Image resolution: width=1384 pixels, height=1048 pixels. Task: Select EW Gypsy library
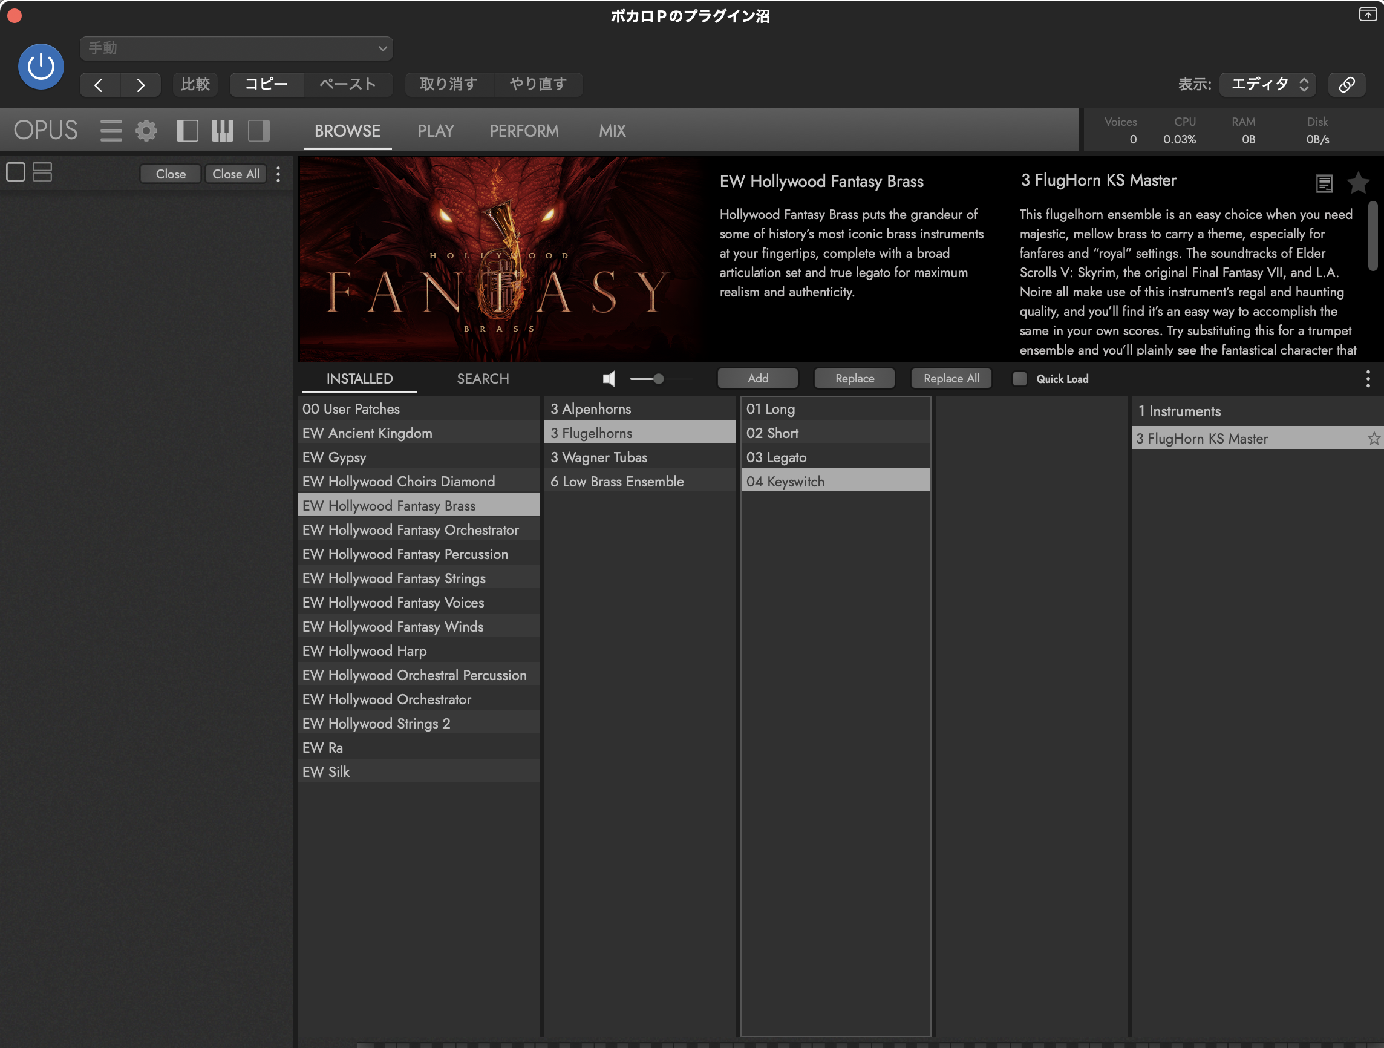coord(419,457)
